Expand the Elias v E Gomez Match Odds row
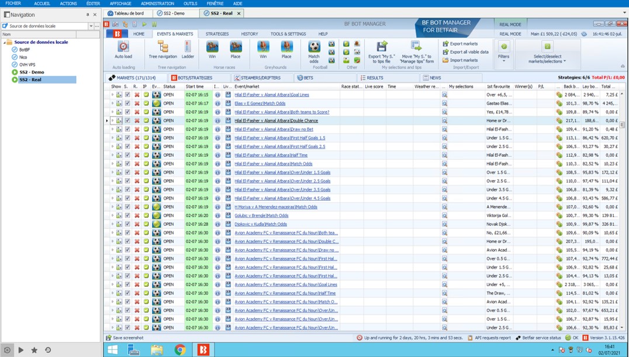The height and width of the screenshot is (357, 629). pos(112,104)
